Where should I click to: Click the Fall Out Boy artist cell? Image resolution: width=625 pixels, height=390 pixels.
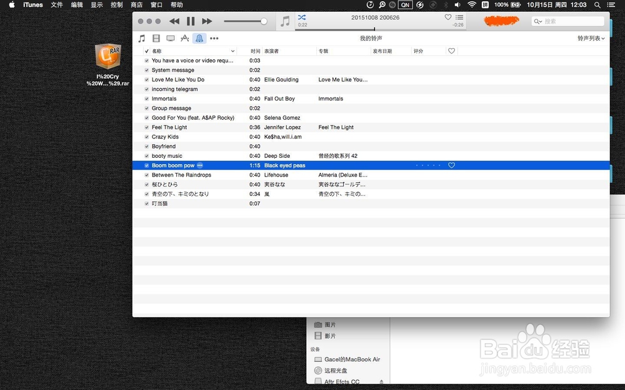(279, 99)
